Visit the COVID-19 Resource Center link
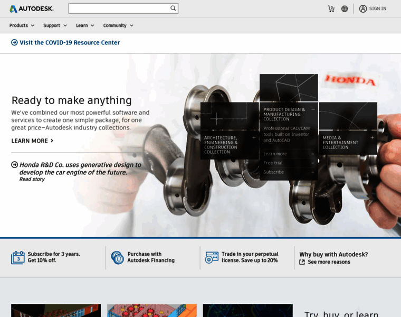The image size is (401, 317). (x=70, y=42)
